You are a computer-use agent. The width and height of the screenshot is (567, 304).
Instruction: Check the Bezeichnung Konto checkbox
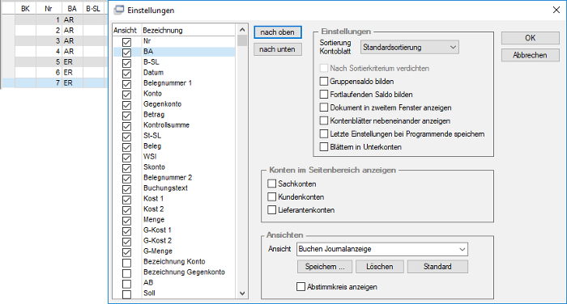click(x=126, y=263)
